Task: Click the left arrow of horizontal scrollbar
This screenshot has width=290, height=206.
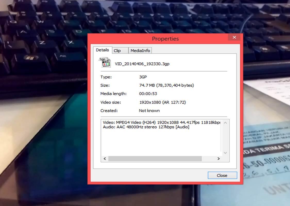Action: [x=104, y=159]
